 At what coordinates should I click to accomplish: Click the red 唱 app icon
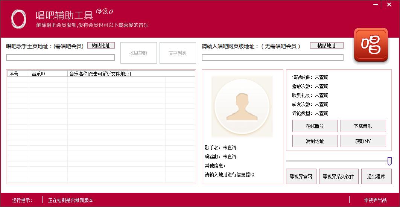[x=371, y=45]
